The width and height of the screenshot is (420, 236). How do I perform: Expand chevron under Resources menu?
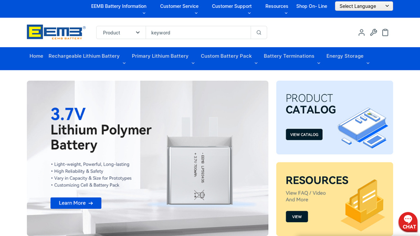click(286, 13)
